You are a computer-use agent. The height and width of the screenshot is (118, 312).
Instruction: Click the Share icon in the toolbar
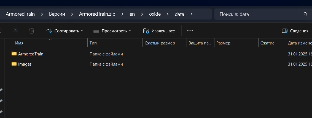pyautogui.click(x=15, y=31)
